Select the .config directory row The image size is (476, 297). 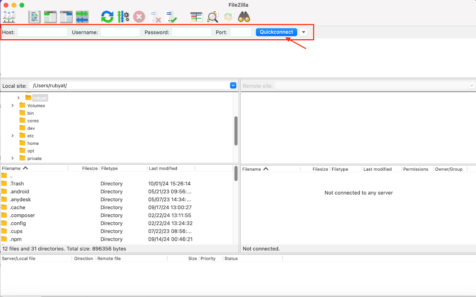click(117, 223)
